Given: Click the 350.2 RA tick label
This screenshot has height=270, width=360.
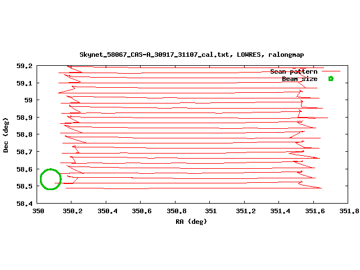Looking at the screenshot, I should point(73,211).
